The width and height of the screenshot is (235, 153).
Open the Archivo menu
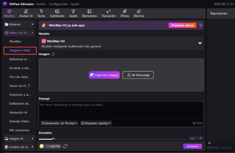point(41,4)
